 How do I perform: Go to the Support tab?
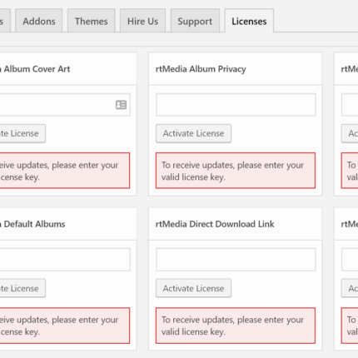coord(195,21)
